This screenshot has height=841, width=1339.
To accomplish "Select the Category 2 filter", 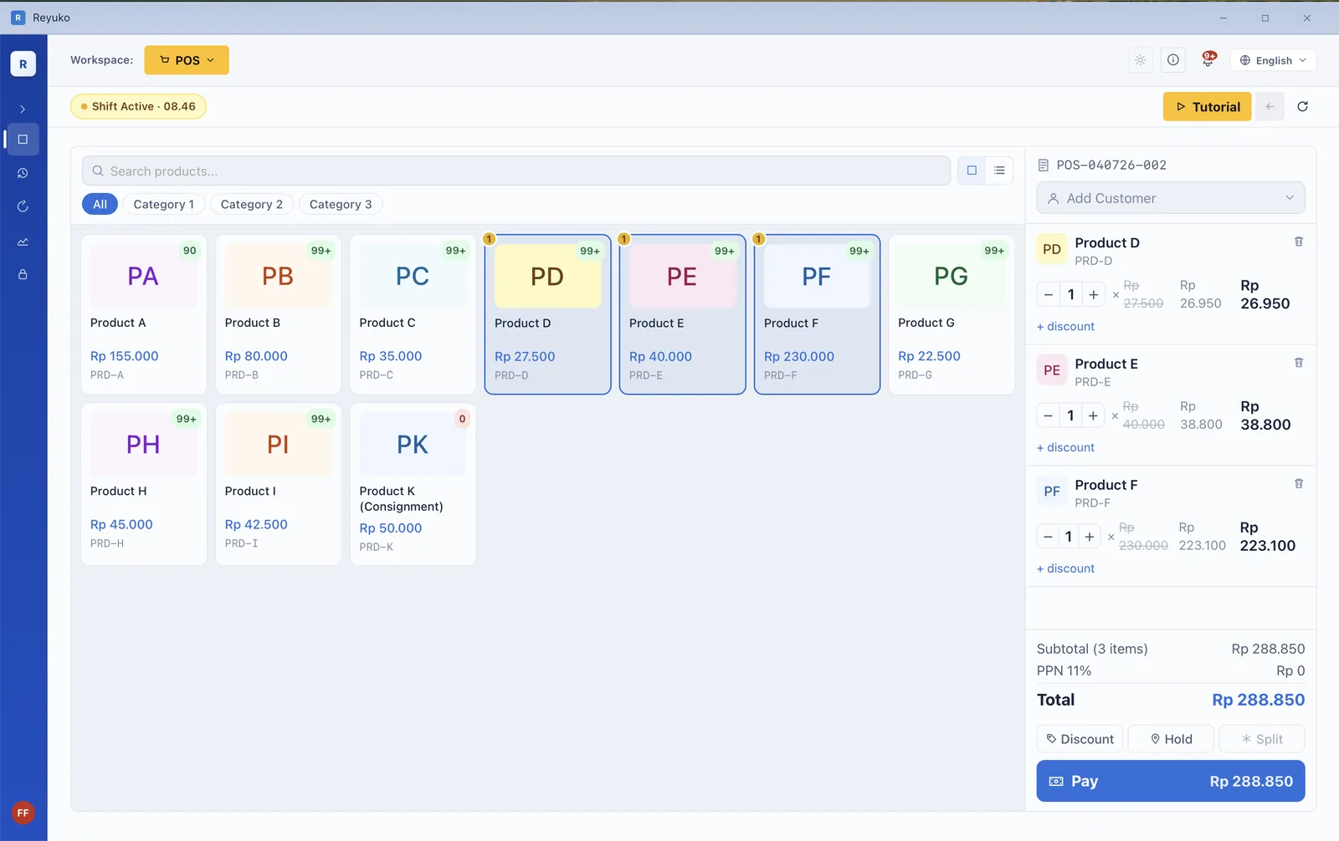I will tap(252, 204).
